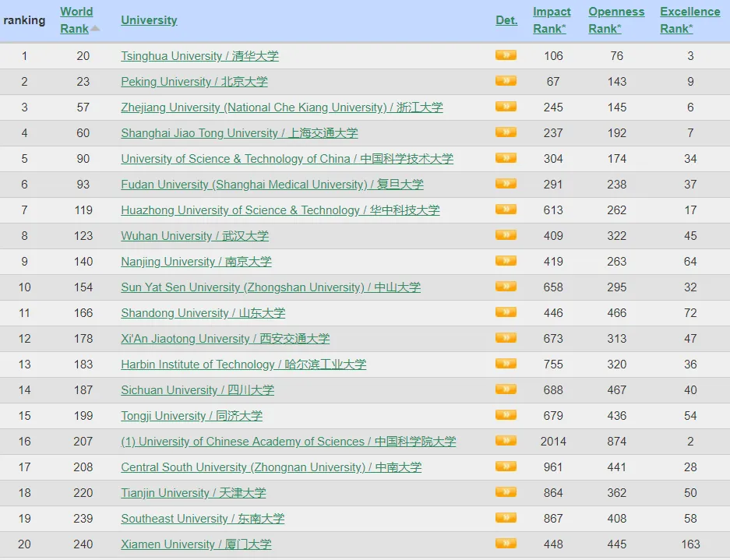Visit Sichuan University link

tap(197, 390)
